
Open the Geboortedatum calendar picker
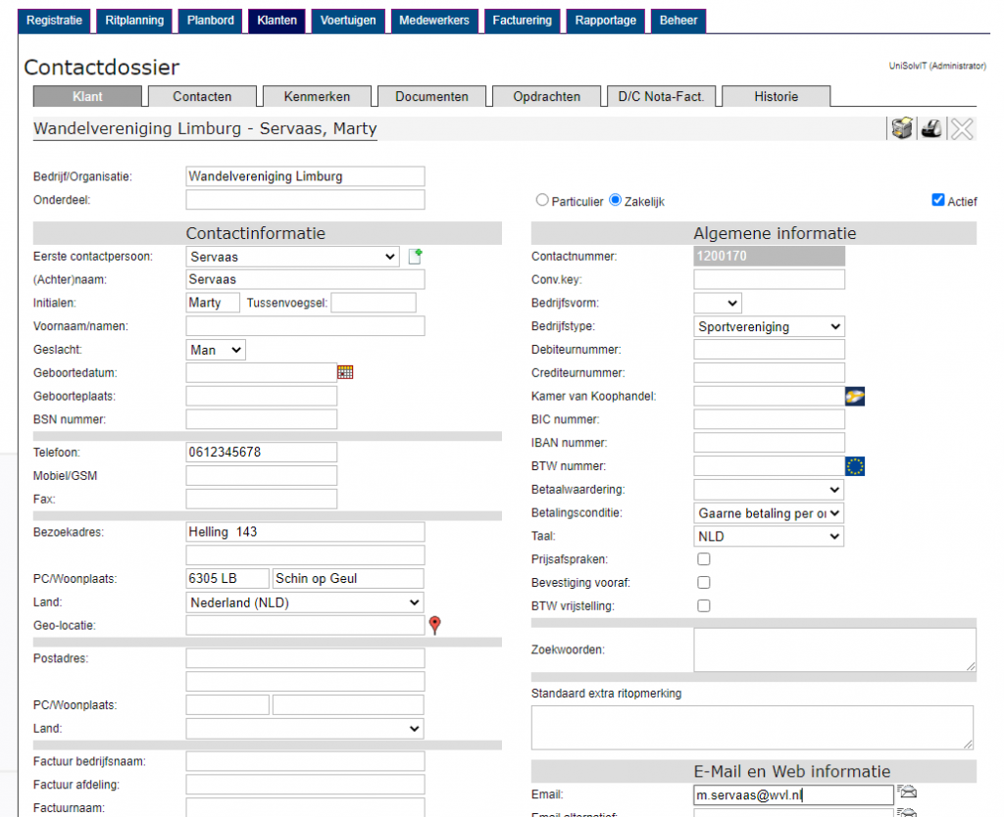345,372
